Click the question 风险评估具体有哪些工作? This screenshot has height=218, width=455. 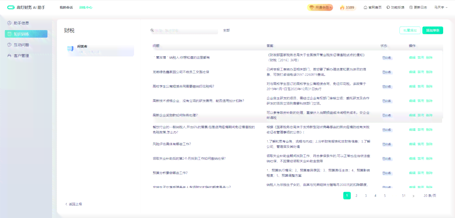click(x=172, y=144)
